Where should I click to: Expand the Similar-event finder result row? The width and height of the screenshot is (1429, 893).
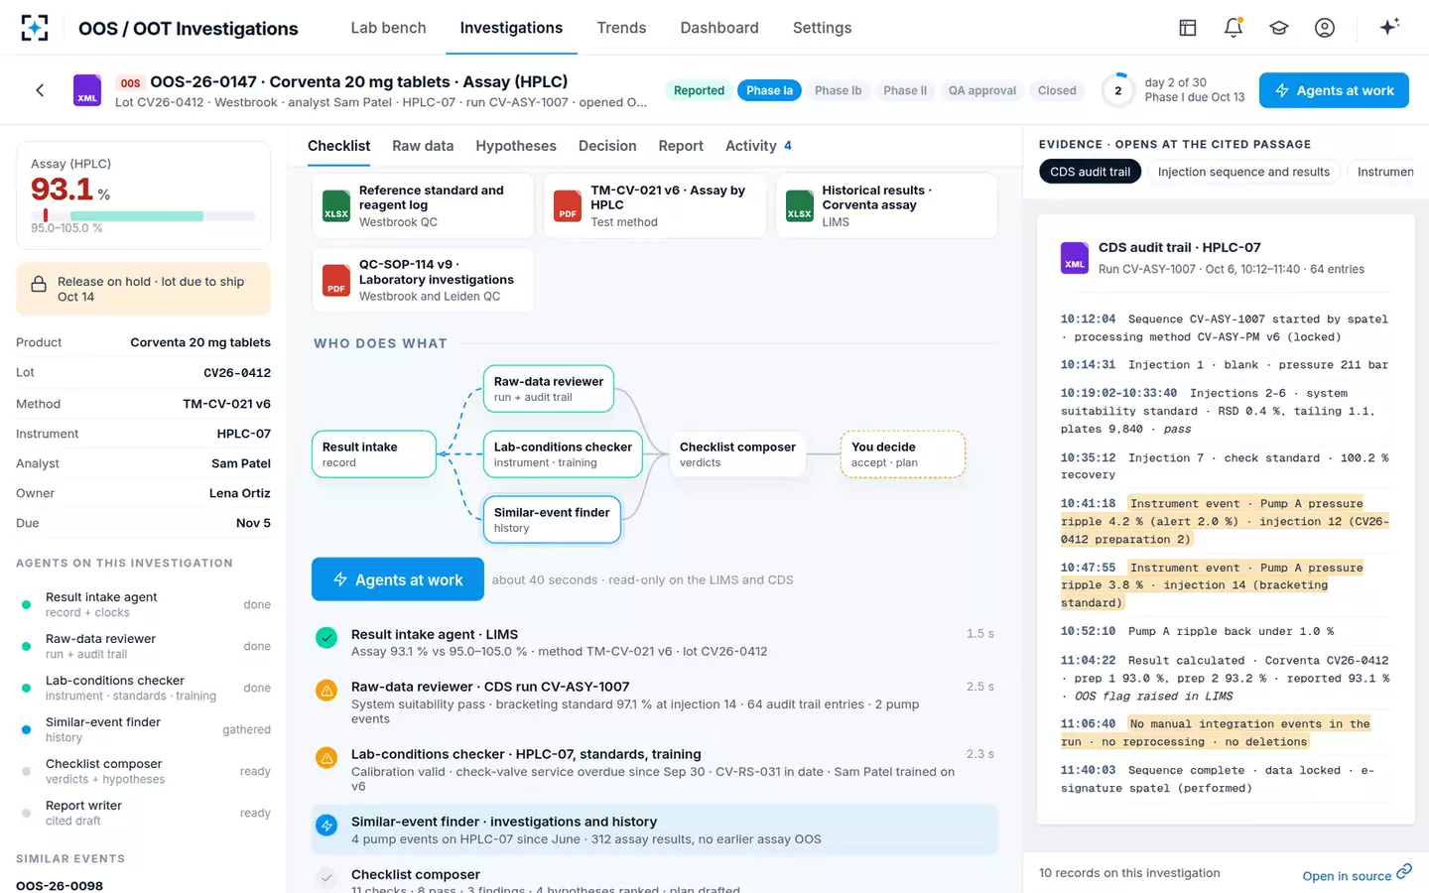click(x=655, y=829)
